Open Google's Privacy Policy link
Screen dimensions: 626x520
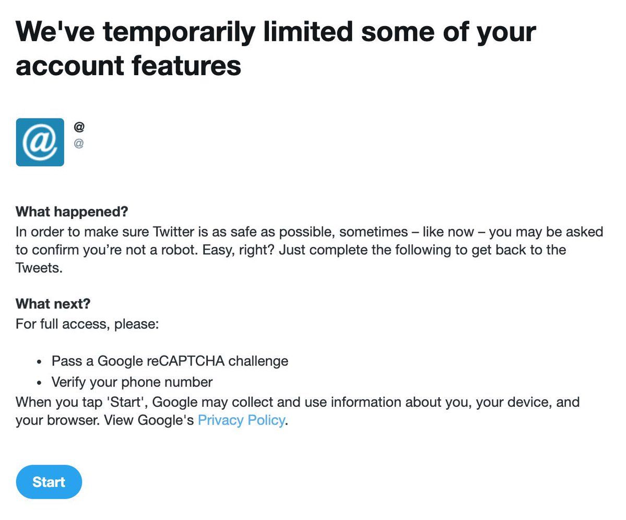pyautogui.click(x=241, y=420)
